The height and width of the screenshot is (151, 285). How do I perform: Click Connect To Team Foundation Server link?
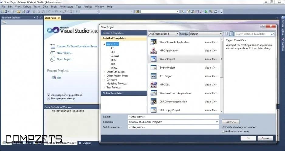(x=77, y=47)
